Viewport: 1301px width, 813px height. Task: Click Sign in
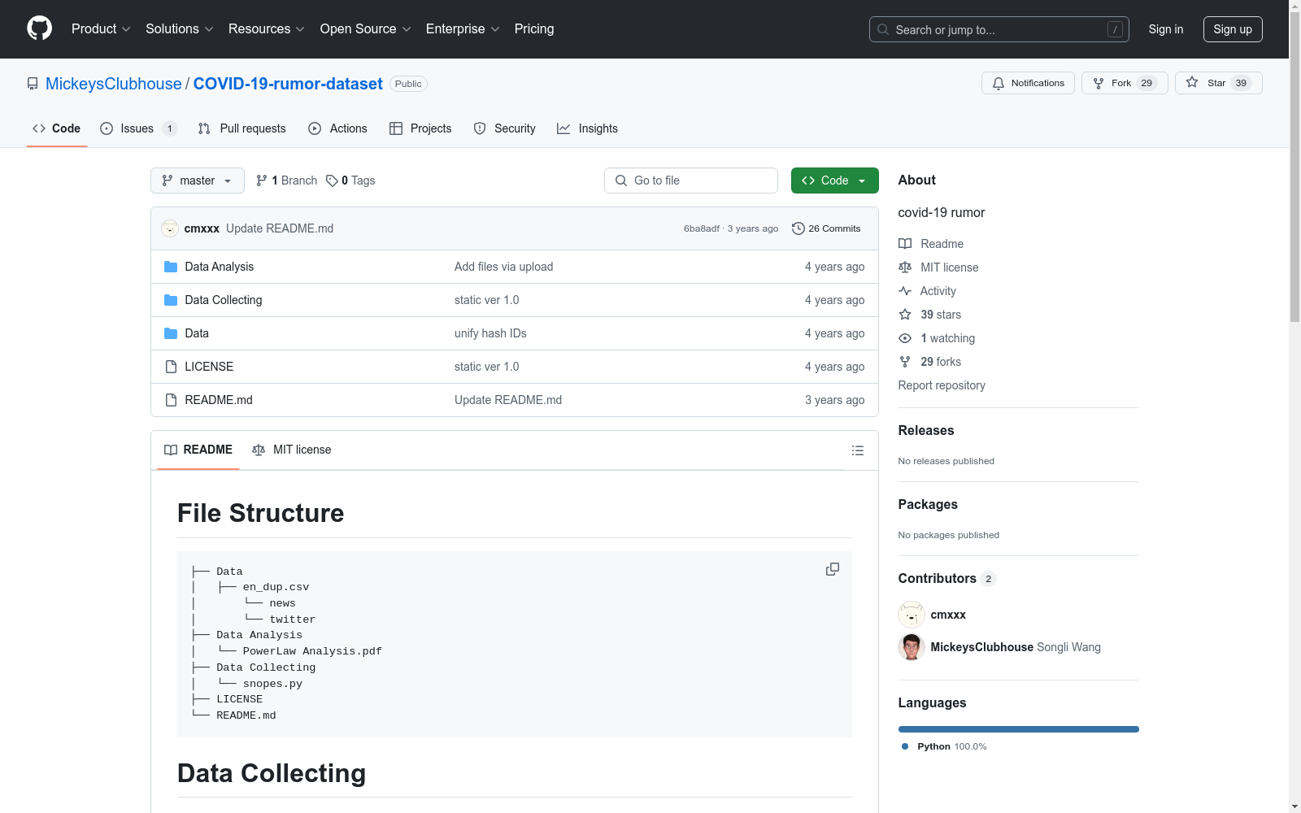(1166, 29)
